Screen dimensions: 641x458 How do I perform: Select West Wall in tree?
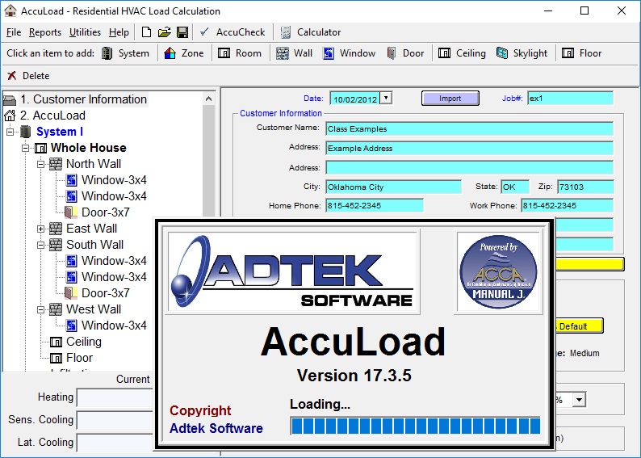[94, 309]
